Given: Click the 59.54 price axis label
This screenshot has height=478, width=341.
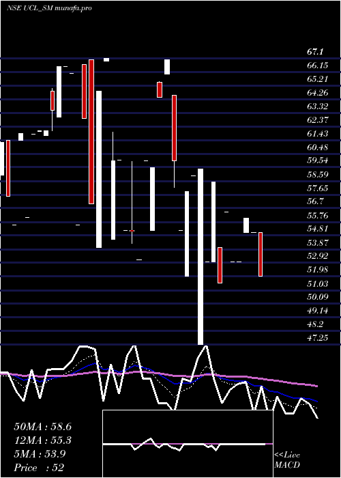Looking at the screenshot, I should tap(318, 161).
